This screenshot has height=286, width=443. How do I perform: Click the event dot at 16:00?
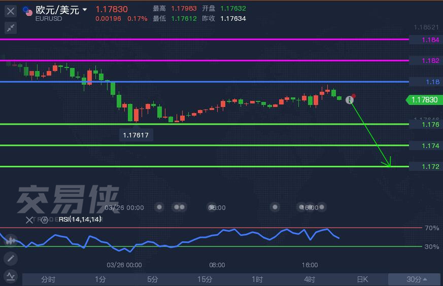click(311, 207)
